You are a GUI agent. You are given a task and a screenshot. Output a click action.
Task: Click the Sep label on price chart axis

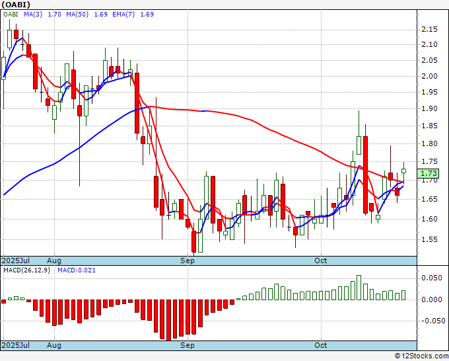click(188, 261)
